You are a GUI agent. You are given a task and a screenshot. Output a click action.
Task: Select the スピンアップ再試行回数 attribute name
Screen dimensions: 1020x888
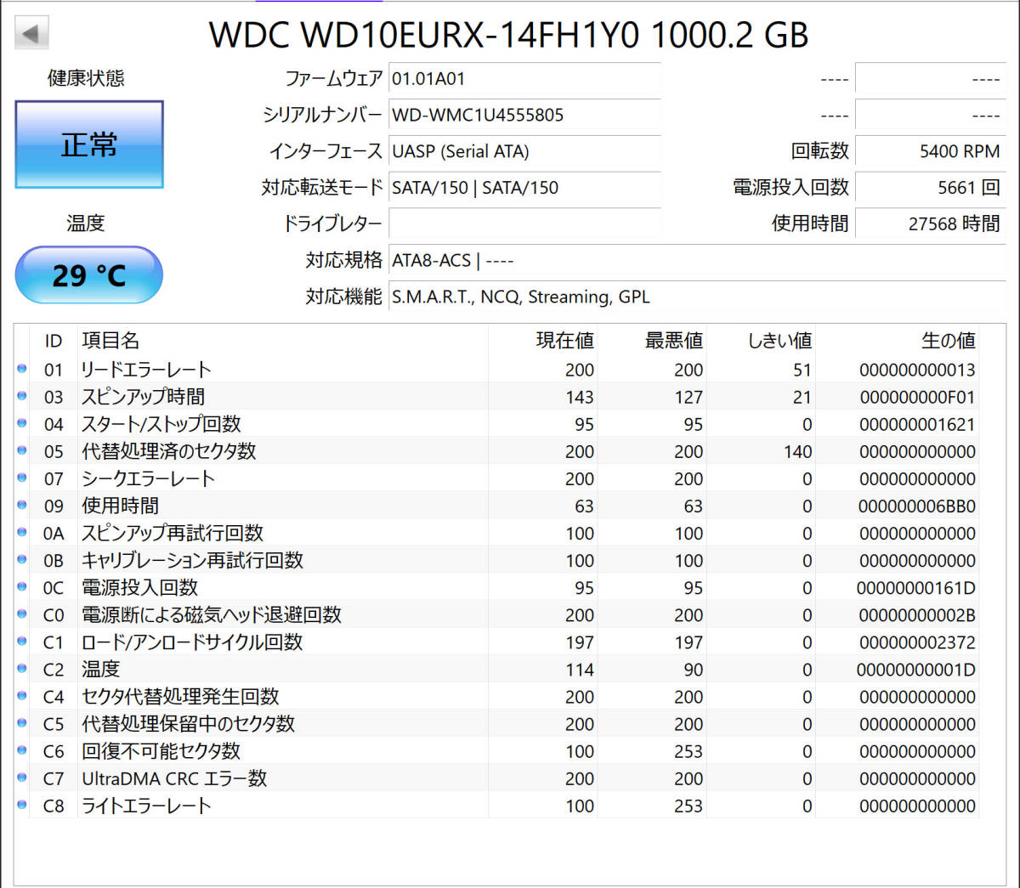point(173,533)
